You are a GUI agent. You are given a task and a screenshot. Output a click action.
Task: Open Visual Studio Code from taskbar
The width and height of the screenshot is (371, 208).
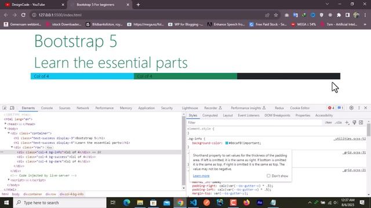[x=193, y=203]
